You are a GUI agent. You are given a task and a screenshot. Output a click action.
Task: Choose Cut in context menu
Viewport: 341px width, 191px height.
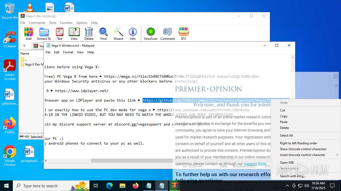coord(306,110)
